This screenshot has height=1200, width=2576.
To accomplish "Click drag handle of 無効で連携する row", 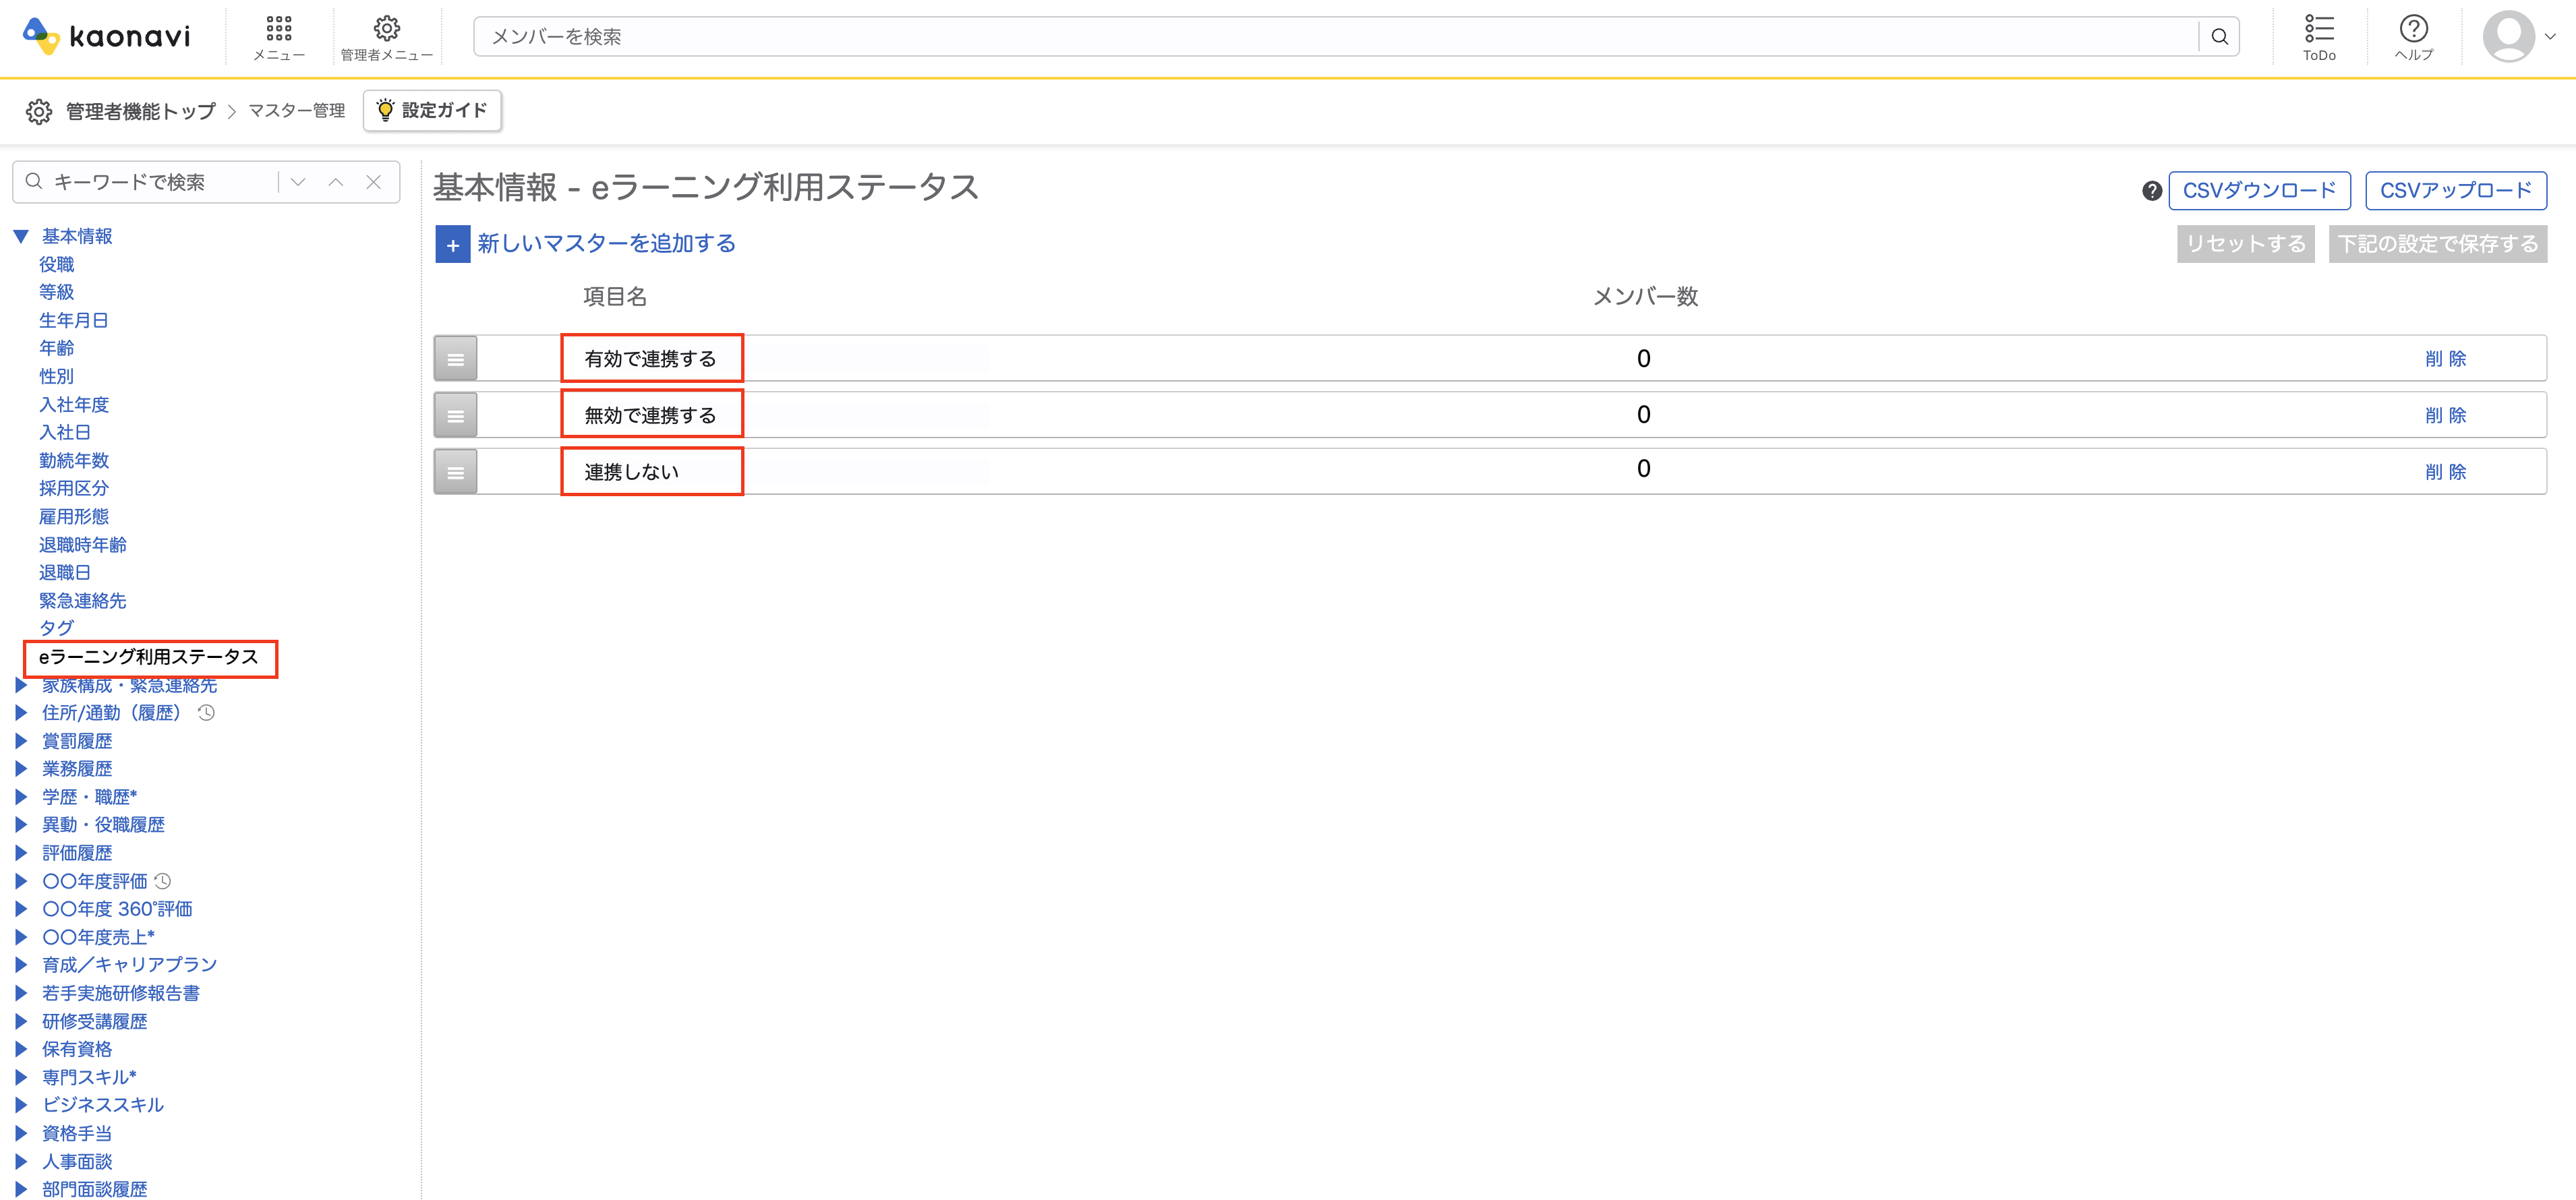I will 456,415.
